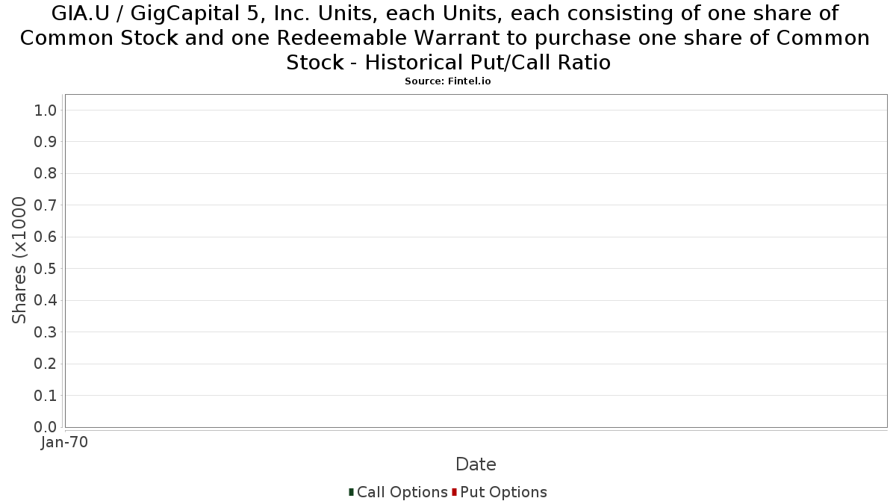Click the 0.0 y-axis tick label
896x504 pixels.
[46, 426]
